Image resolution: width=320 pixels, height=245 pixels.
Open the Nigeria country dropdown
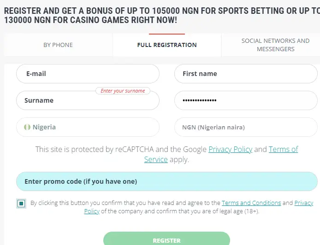tap(88, 127)
